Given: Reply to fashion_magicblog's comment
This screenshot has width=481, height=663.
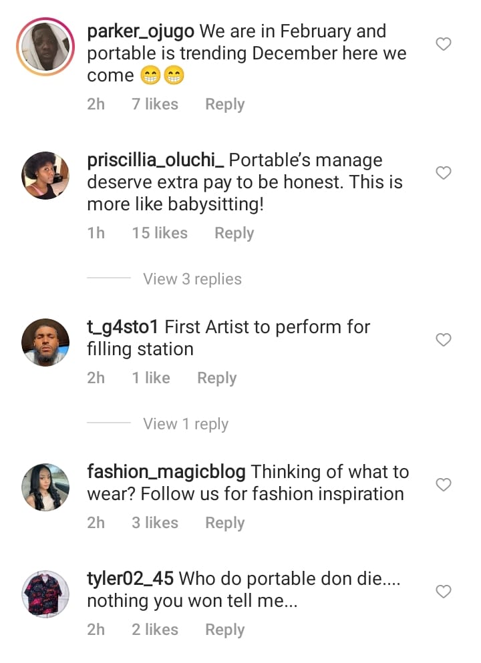Looking at the screenshot, I should click(x=224, y=523).
